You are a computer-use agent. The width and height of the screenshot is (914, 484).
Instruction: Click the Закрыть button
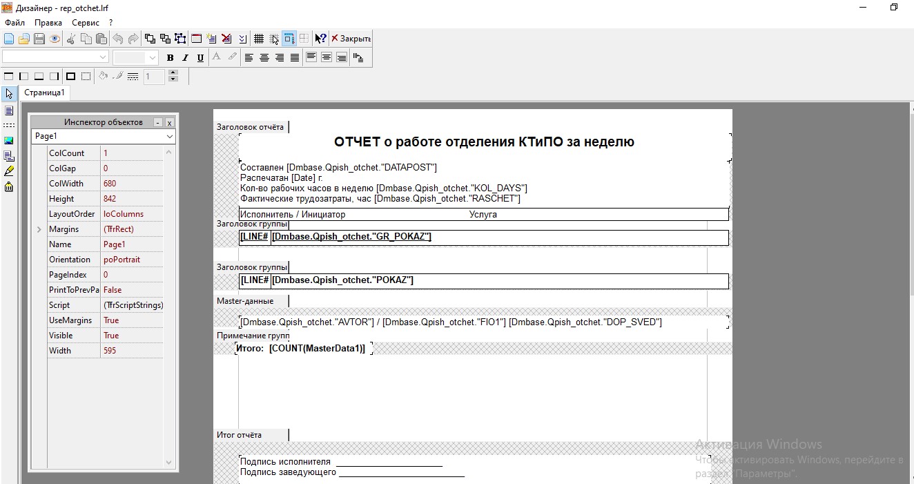coord(351,39)
